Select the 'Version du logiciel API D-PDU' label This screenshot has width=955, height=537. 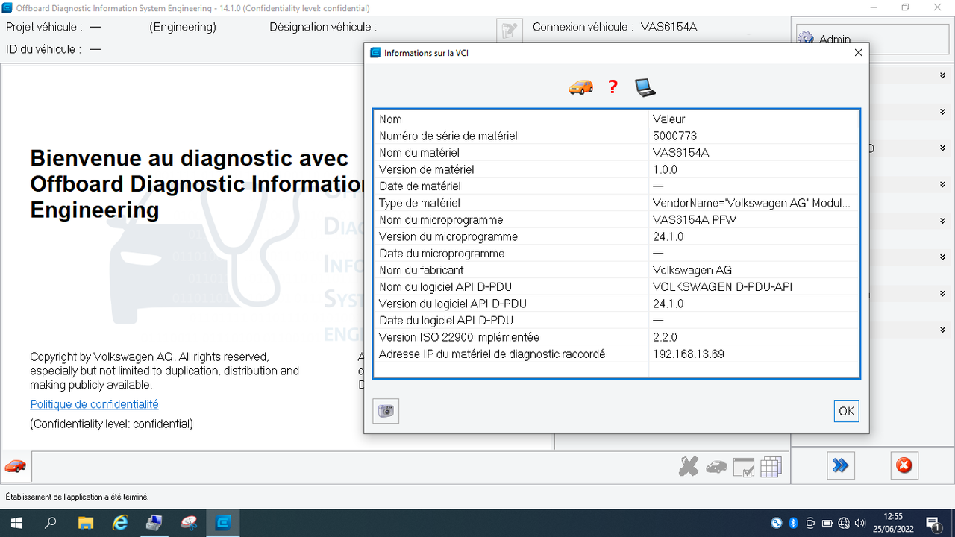coord(452,304)
